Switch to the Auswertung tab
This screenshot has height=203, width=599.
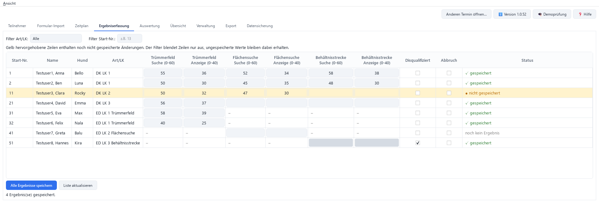[150, 26]
